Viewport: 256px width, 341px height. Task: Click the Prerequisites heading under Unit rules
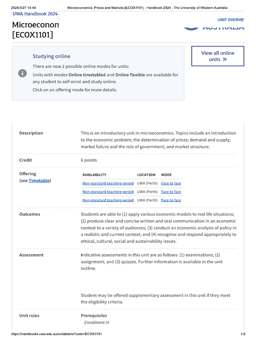[x=94, y=316]
